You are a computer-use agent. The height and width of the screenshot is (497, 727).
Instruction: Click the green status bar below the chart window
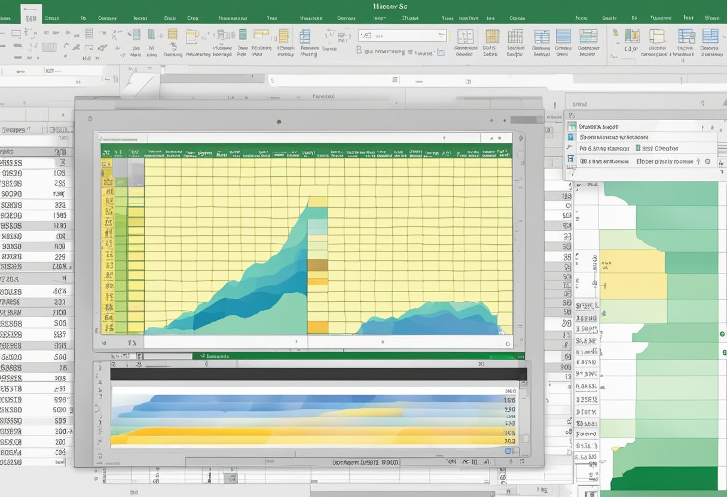359,355
